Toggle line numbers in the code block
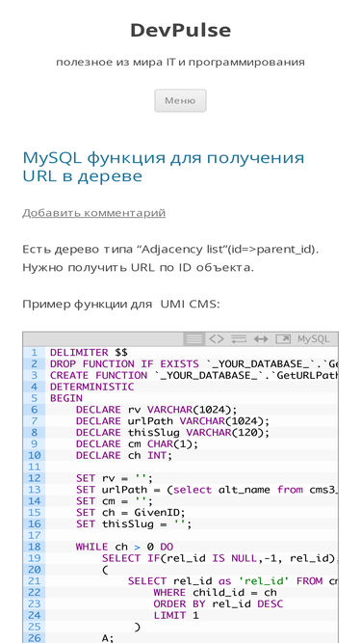The height and width of the screenshot is (643, 361). tap(194, 339)
